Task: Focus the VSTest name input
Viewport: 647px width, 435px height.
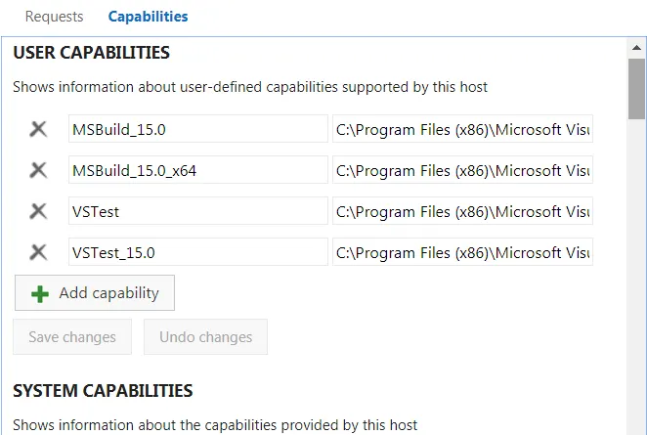Action: [x=197, y=211]
